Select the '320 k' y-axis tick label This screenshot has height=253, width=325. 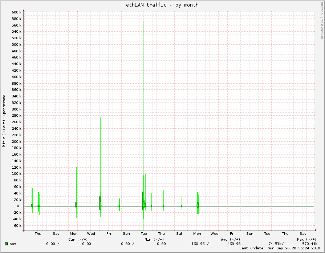17,103
